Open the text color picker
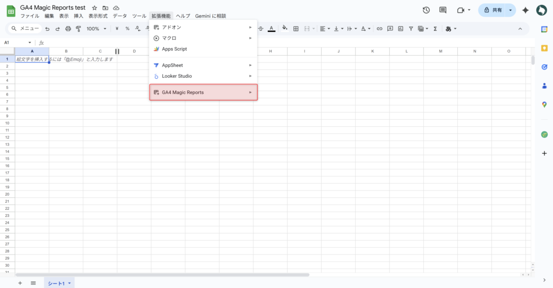Screen dimensions: 553x288 [271, 29]
